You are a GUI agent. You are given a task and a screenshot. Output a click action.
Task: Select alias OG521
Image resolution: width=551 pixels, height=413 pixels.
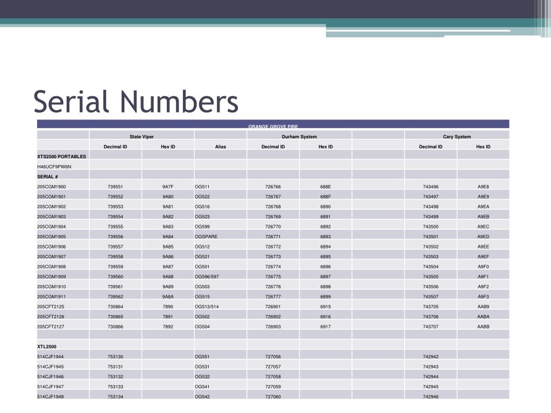202,257
